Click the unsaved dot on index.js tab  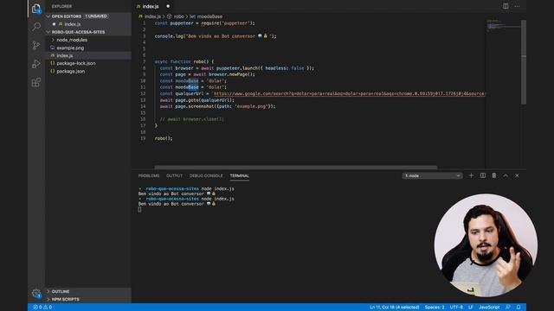(x=168, y=6)
